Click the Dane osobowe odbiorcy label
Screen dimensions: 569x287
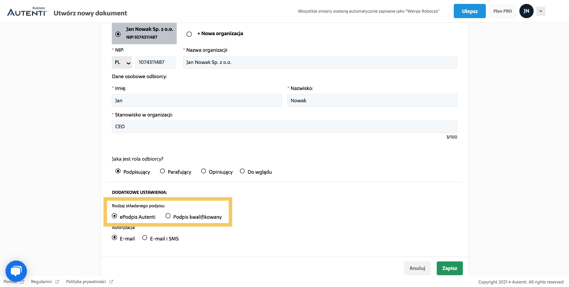[x=139, y=76]
